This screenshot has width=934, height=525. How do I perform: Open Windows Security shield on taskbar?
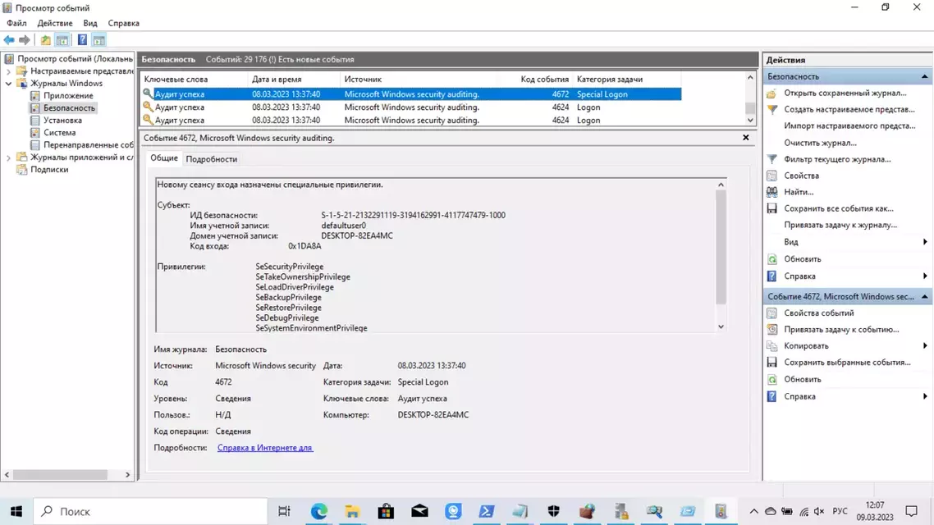coord(553,511)
